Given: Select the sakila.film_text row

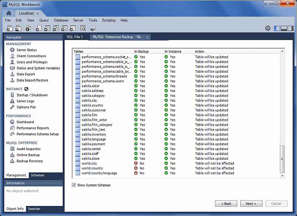Looking at the screenshot, I should click(176, 130).
